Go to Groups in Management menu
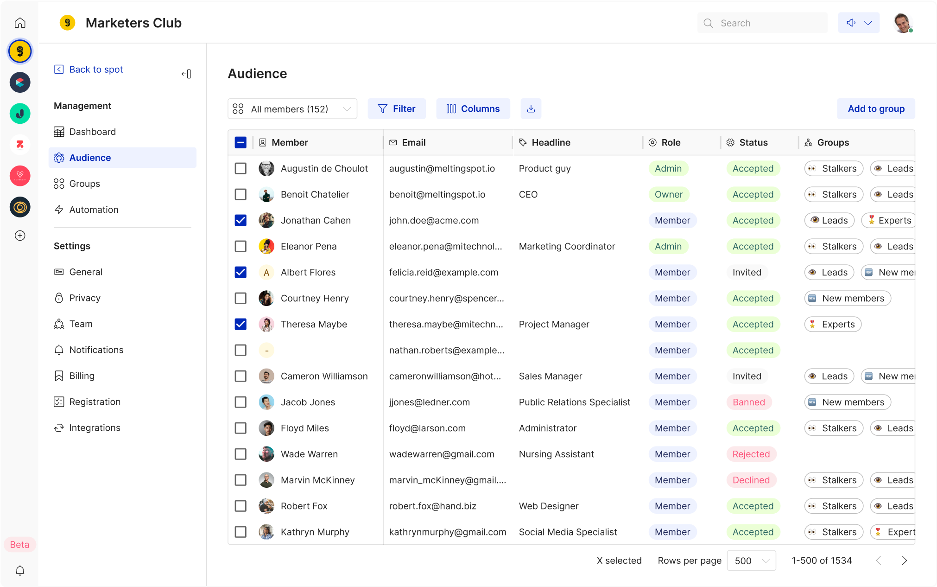 pyautogui.click(x=84, y=184)
